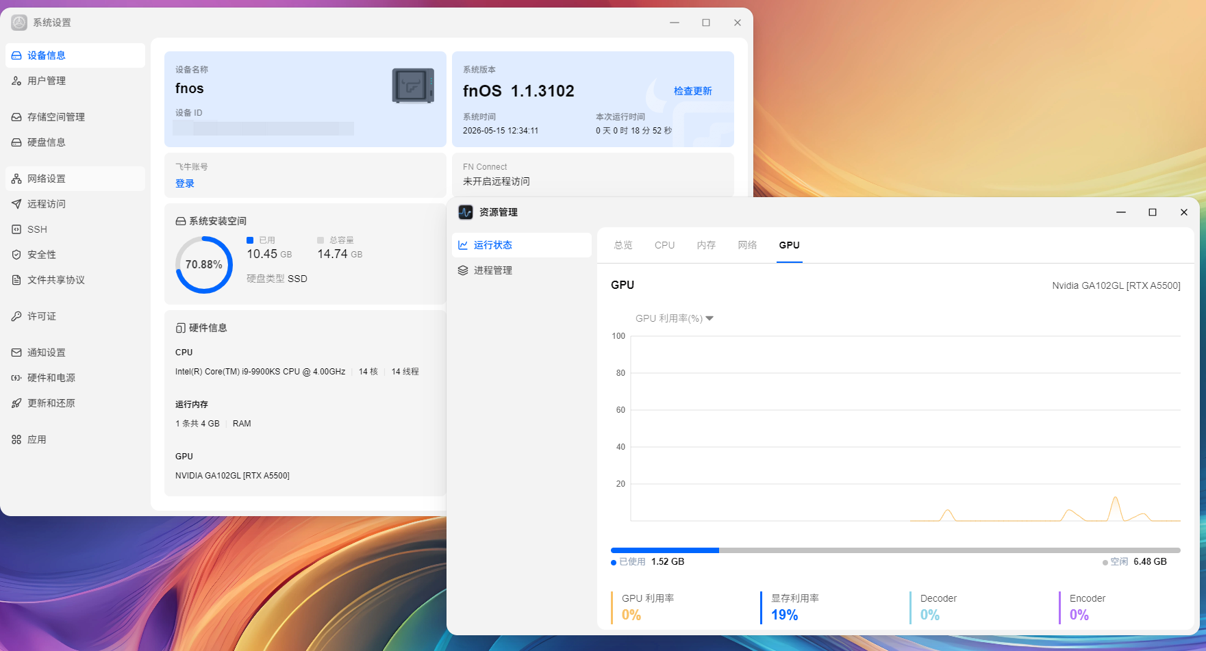Switch to 网络 tab

[x=747, y=245]
